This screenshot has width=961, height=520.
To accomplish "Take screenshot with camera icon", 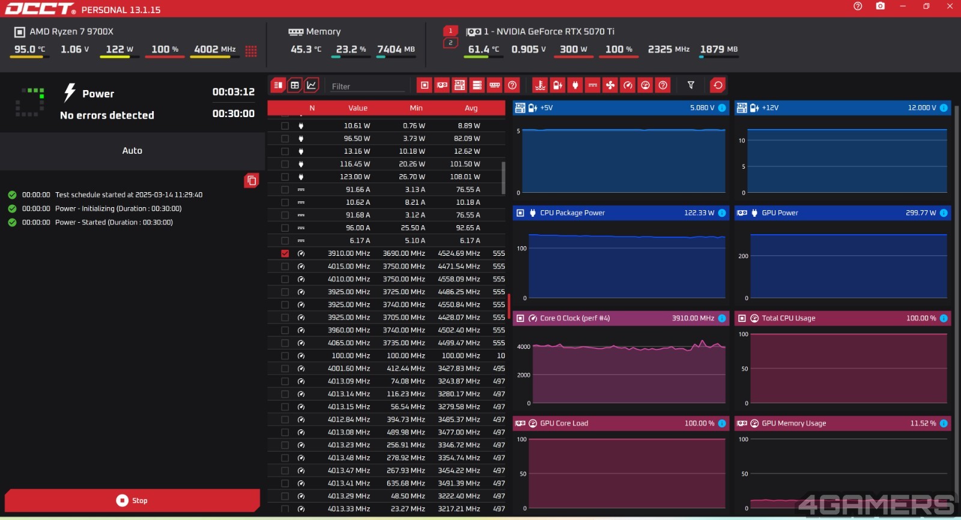I will pos(881,6).
